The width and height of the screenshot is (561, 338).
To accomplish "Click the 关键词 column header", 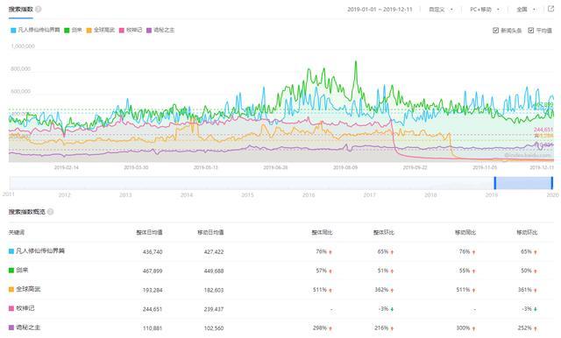I will [17, 232].
